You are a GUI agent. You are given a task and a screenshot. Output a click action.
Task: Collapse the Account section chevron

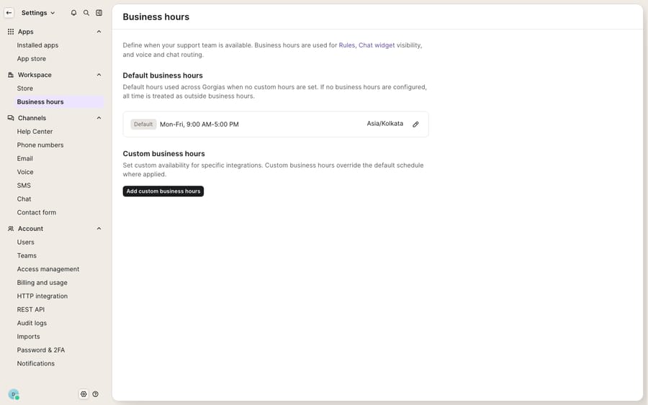click(x=99, y=229)
